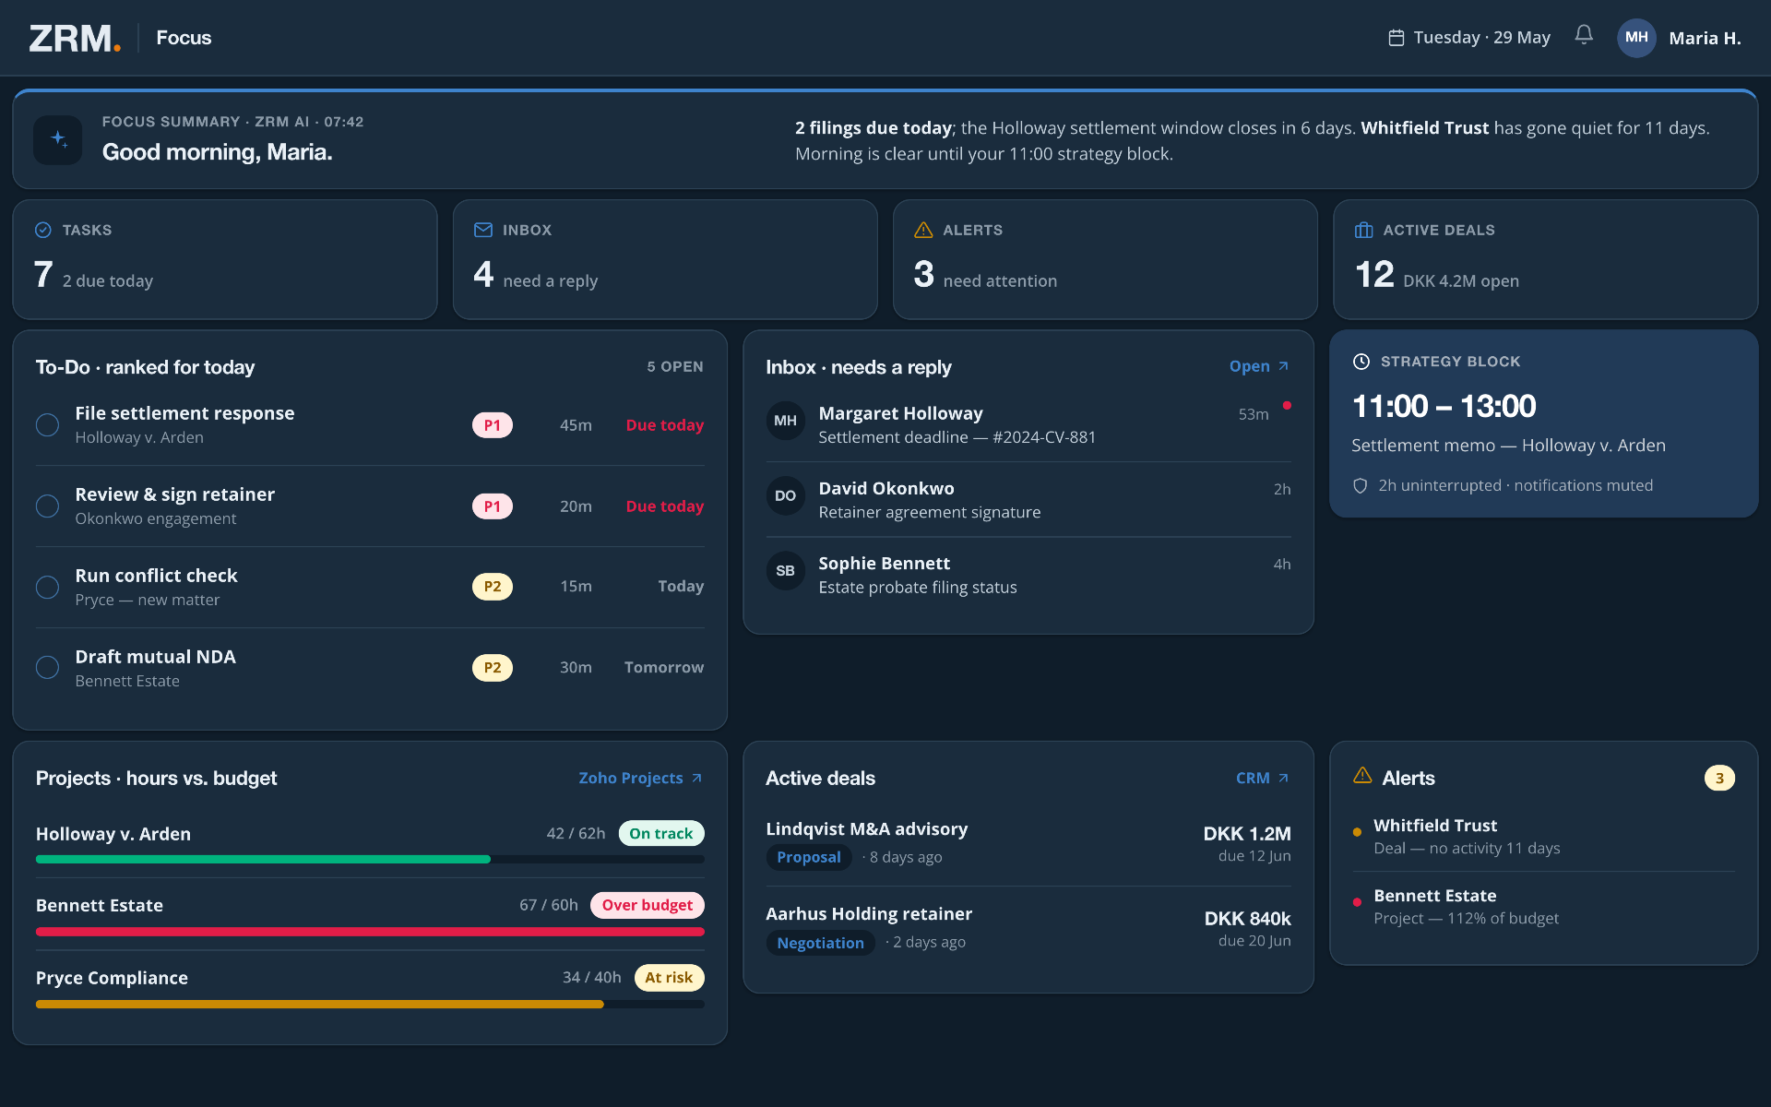Tick the Draft mutual NDA task circle
1771x1107 pixels.
point(47,667)
